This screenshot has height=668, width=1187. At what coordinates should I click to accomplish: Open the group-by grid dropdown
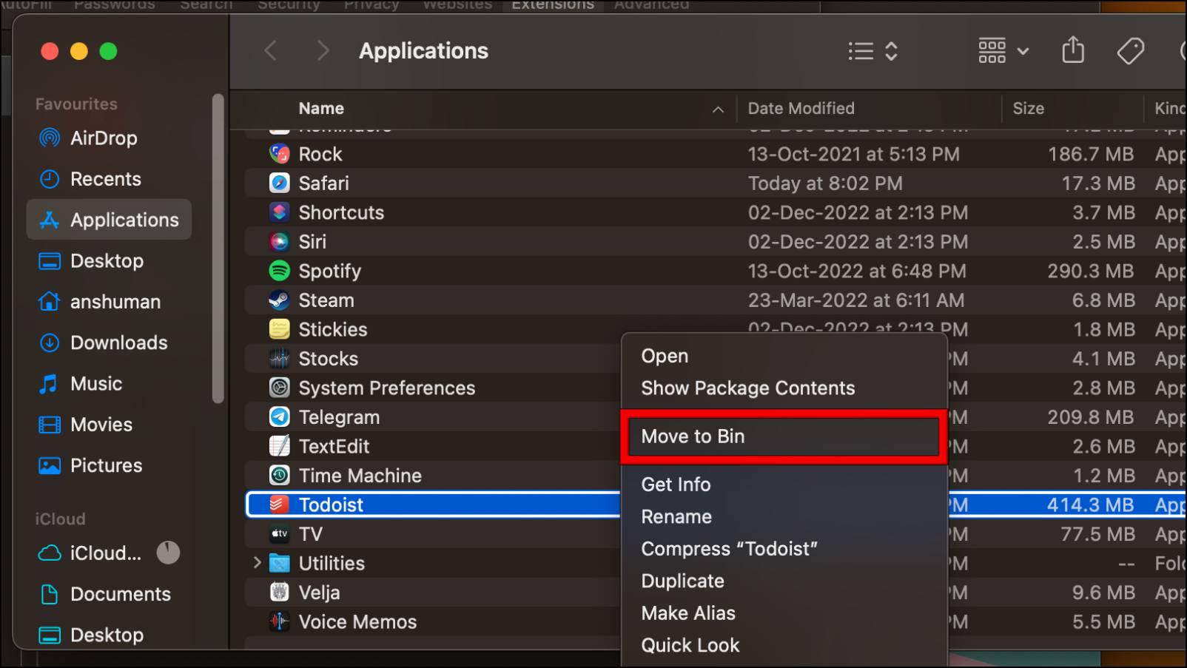click(1003, 51)
